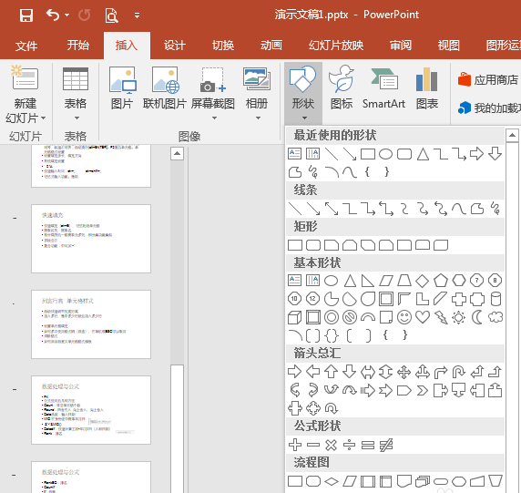Open the undo dropdown arrow
Image resolution: width=521 pixels, height=493 pixels.
(66, 15)
